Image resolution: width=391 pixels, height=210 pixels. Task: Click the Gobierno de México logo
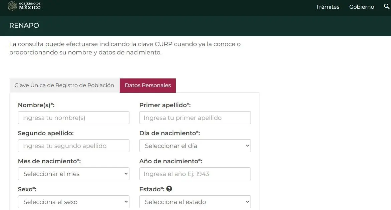(24, 6)
